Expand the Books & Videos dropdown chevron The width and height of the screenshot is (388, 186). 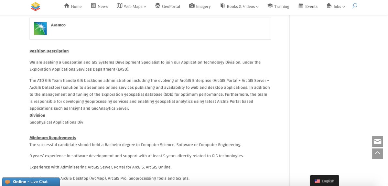(257, 7)
